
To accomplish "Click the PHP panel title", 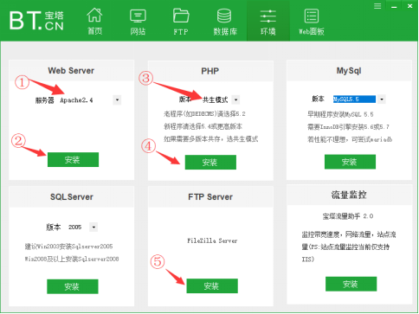I will pyautogui.click(x=210, y=71).
